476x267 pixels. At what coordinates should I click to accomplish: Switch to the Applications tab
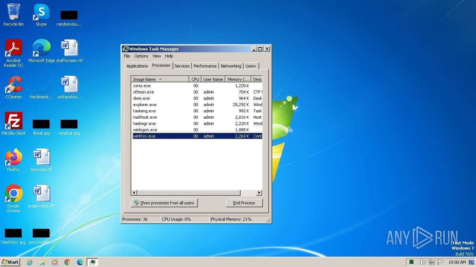point(137,66)
